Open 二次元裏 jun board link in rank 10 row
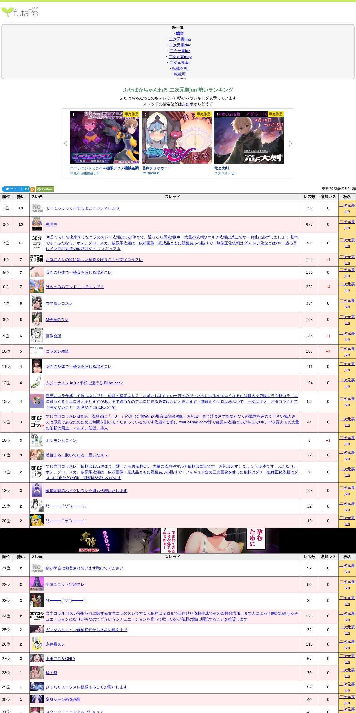Image resolution: width=356 pixels, height=713 pixels. click(x=347, y=352)
